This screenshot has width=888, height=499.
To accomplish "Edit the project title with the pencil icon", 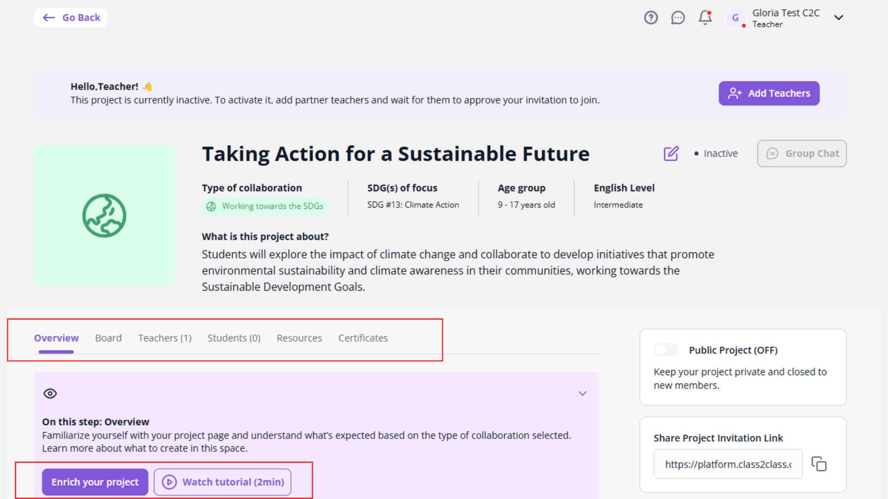I will coord(671,153).
